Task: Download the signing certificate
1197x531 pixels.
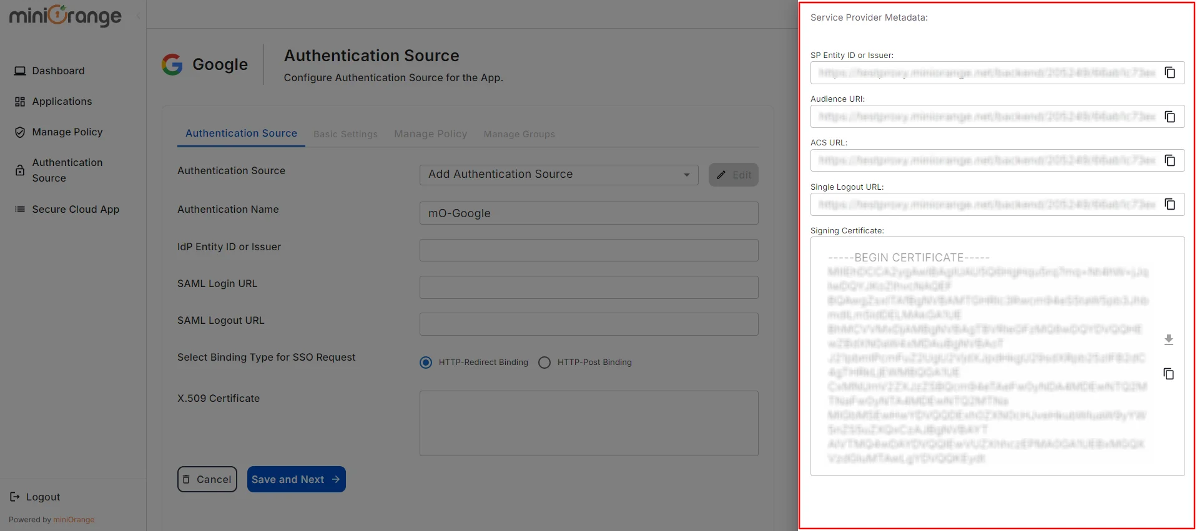Action: tap(1169, 339)
